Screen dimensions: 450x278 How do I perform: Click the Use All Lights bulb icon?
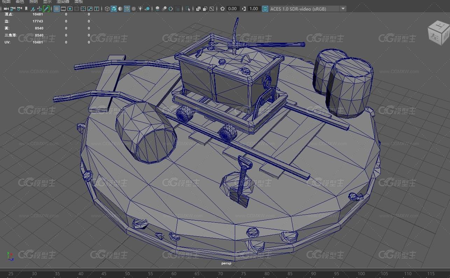(140, 9)
